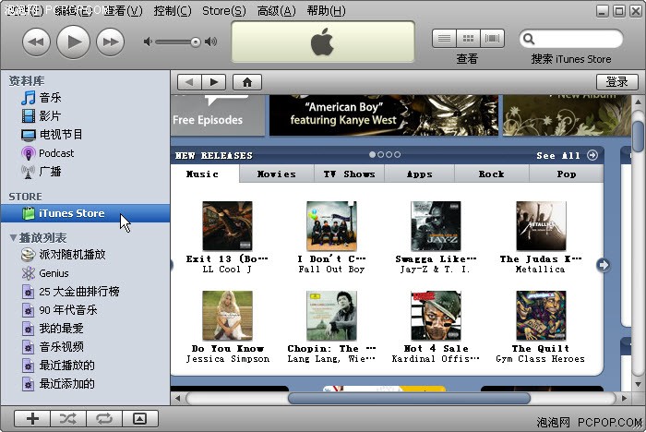Open Metallica The Judas album cover
This screenshot has width=646, height=432.
coord(541,225)
